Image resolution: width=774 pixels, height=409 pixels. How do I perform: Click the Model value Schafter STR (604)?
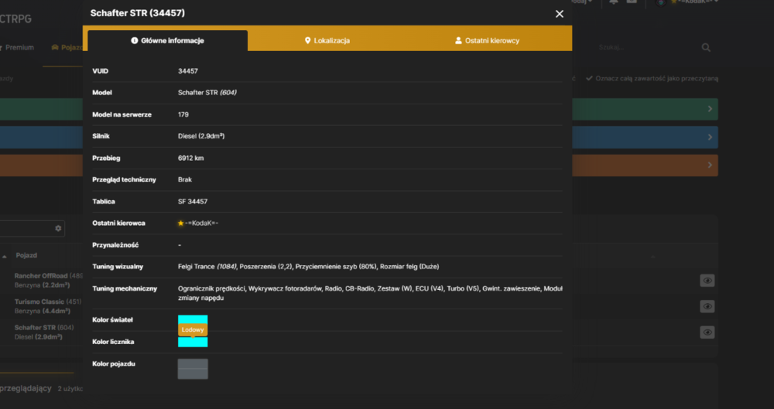(x=207, y=93)
